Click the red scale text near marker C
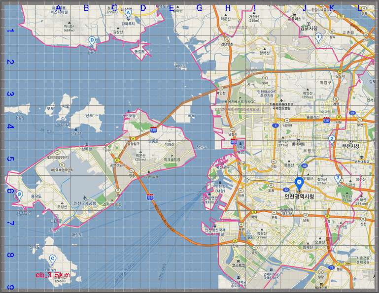 click(53, 275)
